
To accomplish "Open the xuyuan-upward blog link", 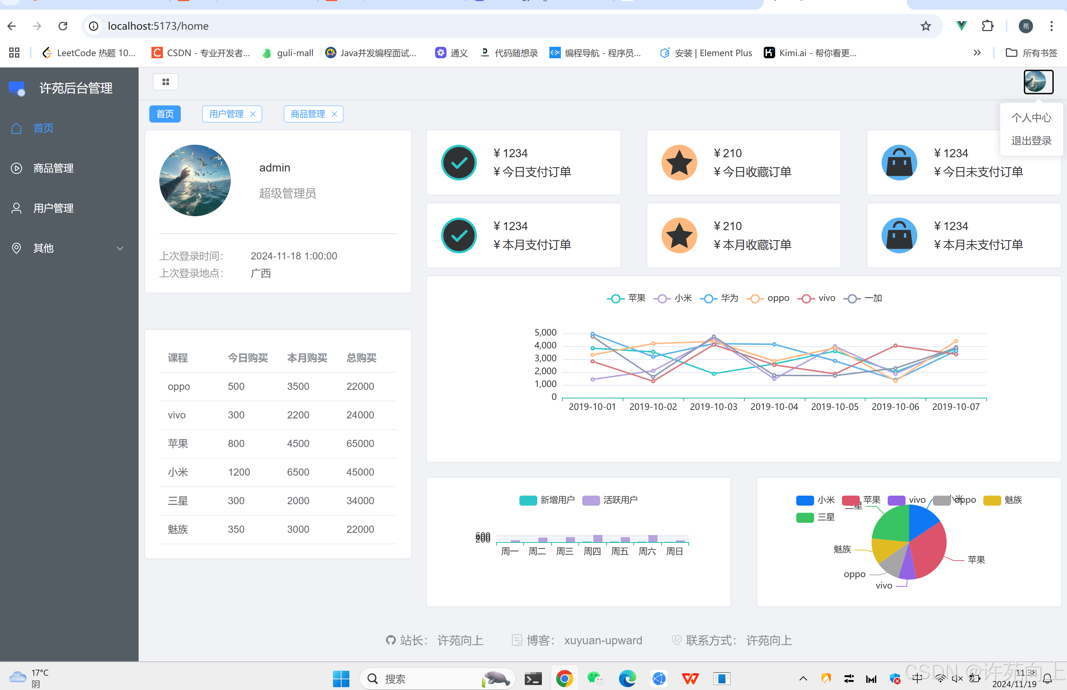I will (603, 640).
